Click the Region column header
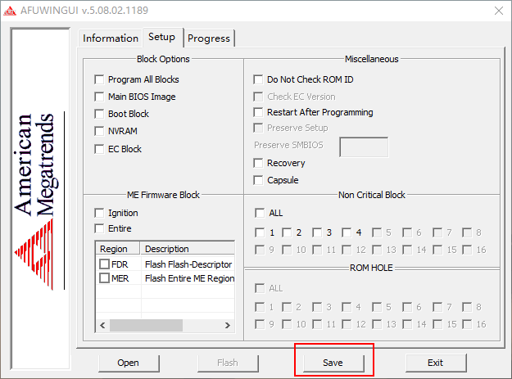The height and width of the screenshot is (379, 512). 118,249
